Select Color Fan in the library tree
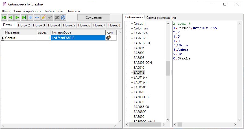Viewport: 244px width, 129px height. tap(141, 28)
